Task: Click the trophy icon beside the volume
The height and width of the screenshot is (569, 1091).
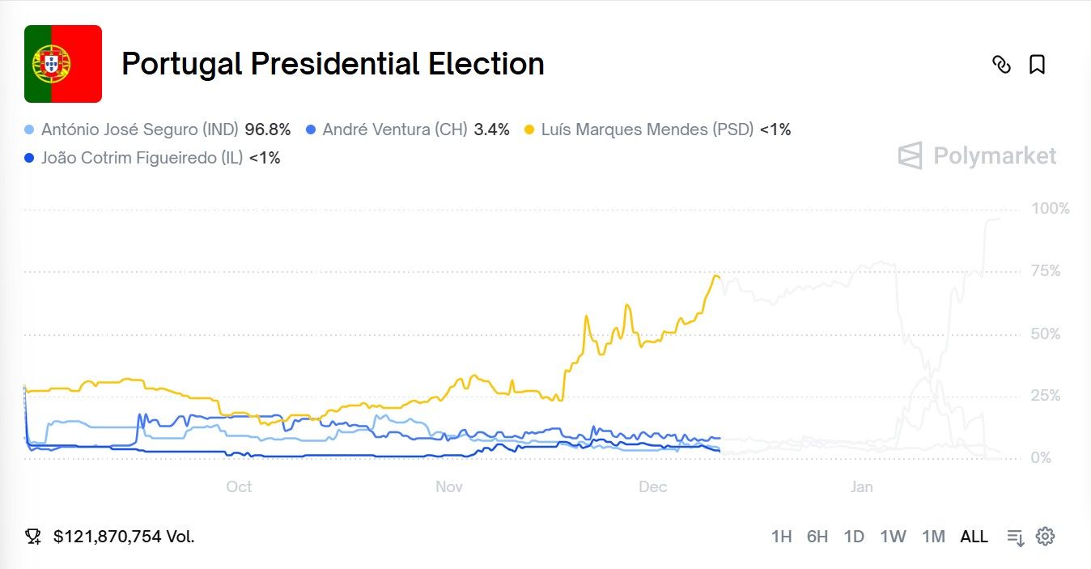Action: (33, 536)
